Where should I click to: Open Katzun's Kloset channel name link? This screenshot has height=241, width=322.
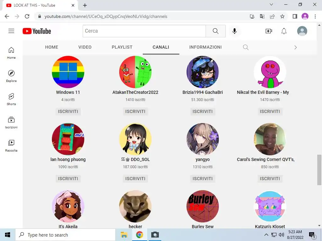pos(270,227)
